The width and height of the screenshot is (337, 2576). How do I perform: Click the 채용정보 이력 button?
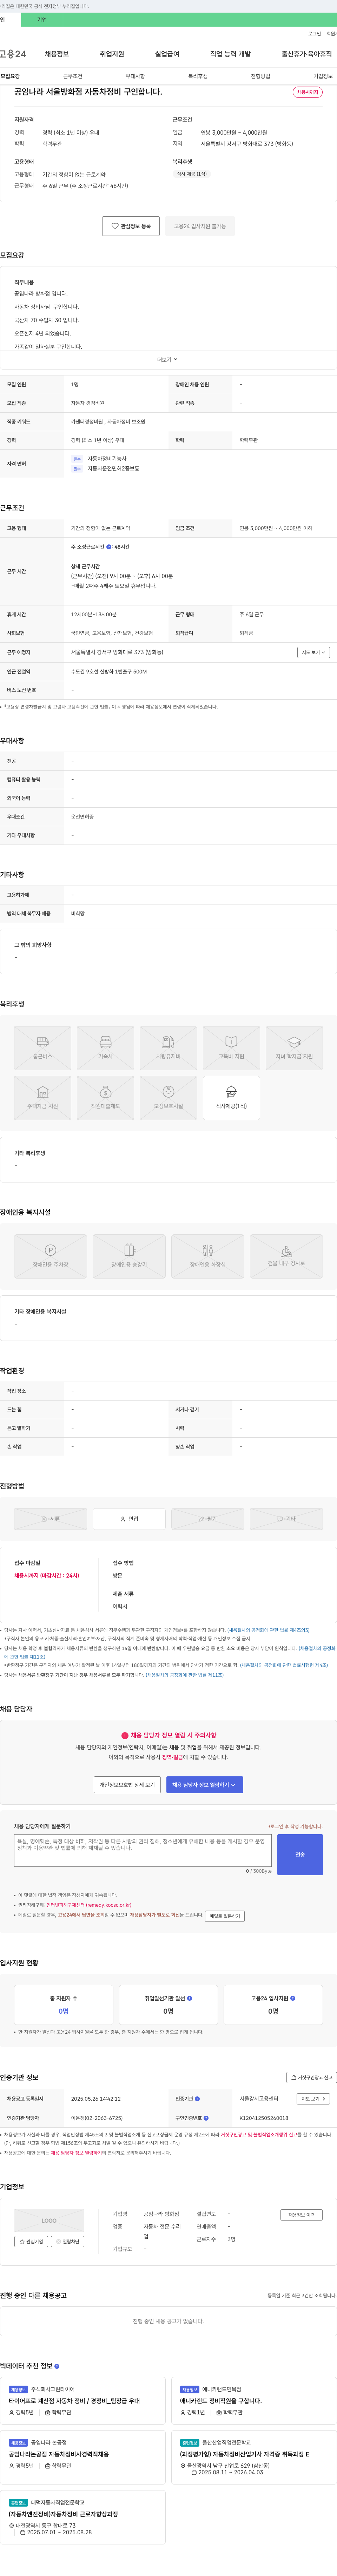click(x=301, y=2215)
